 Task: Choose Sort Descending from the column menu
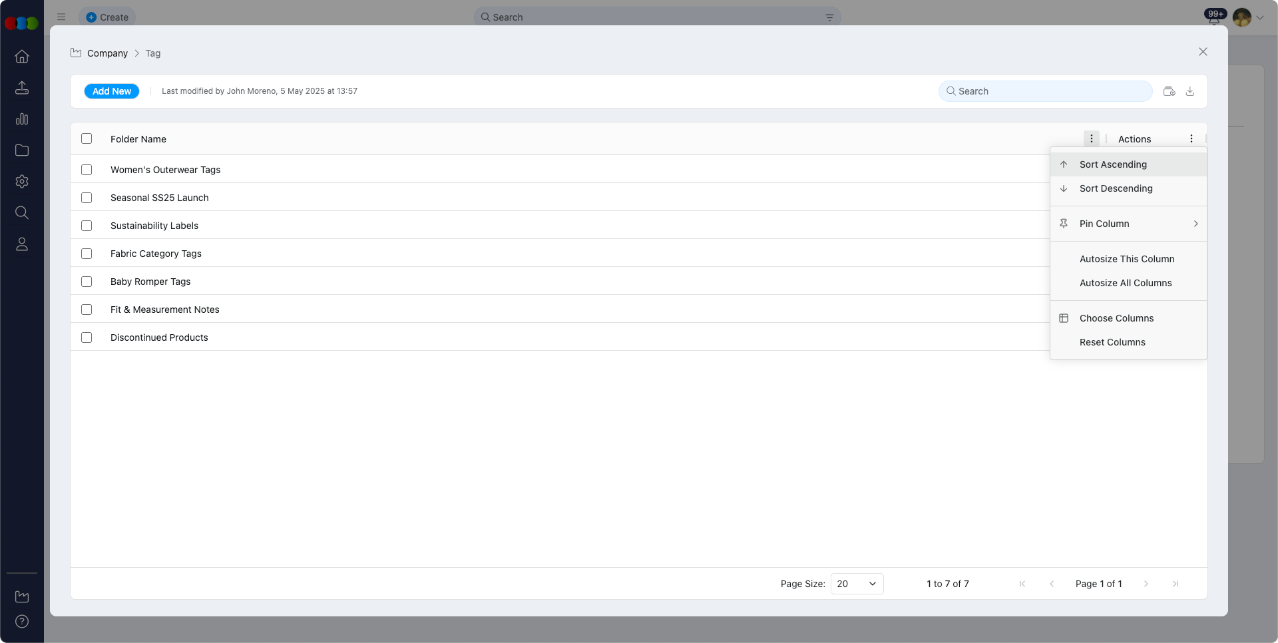pyautogui.click(x=1116, y=188)
